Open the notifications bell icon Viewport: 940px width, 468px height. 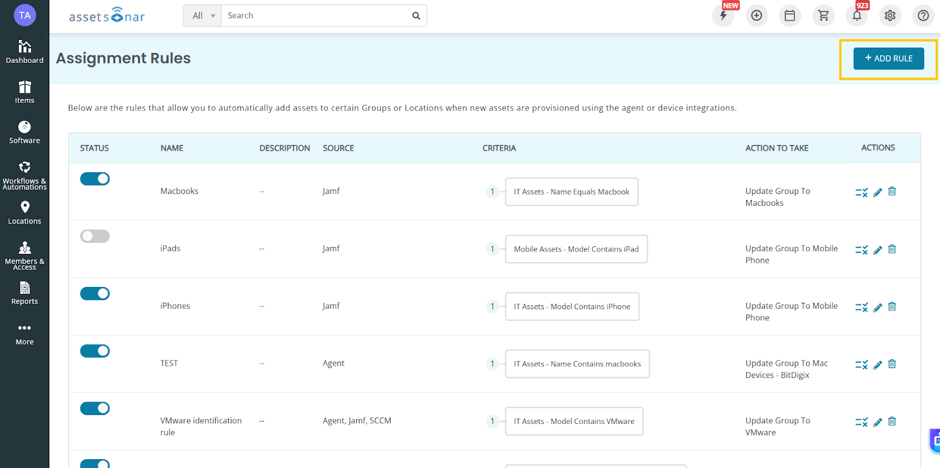pyautogui.click(x=857, y=16)
